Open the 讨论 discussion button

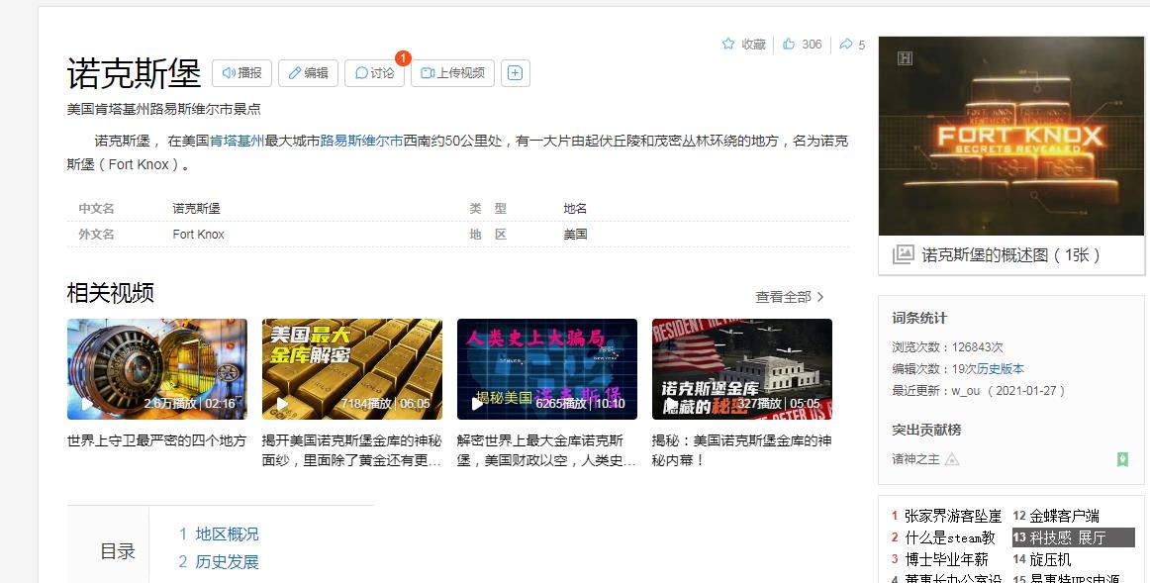click(x=374, y=73)
